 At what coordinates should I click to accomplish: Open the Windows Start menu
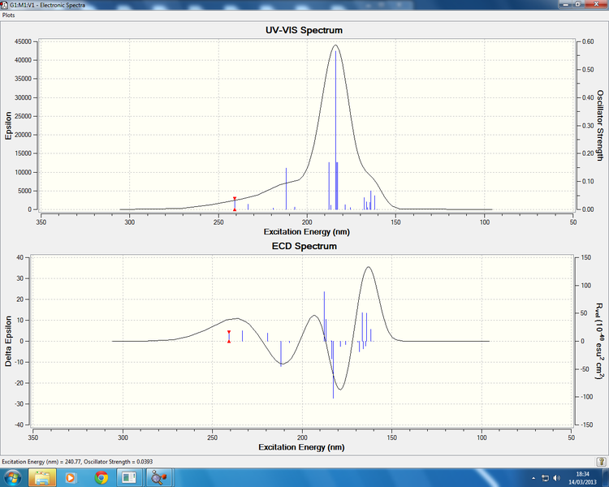[x=13, y=477]
